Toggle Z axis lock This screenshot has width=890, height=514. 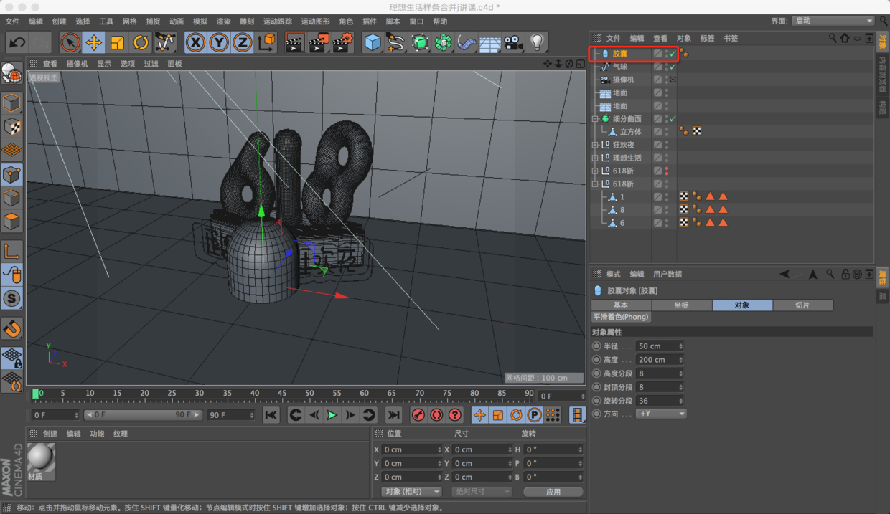[243, 42]
